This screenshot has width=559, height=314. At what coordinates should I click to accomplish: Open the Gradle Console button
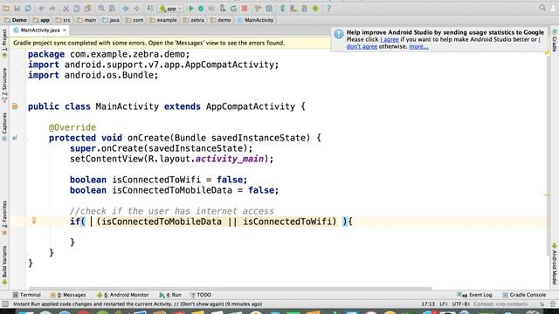tap(524, 295)
